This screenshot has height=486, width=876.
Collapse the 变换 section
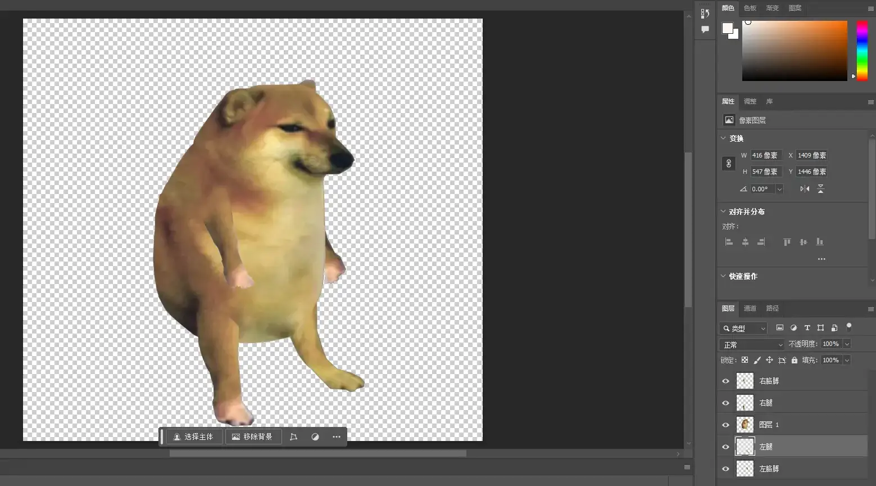[724, 138]
